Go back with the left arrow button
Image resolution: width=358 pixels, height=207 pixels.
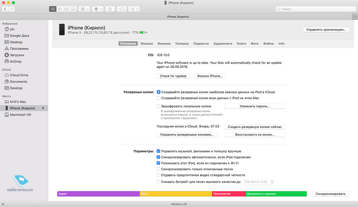pyautogui.click(x=5, y=9)
